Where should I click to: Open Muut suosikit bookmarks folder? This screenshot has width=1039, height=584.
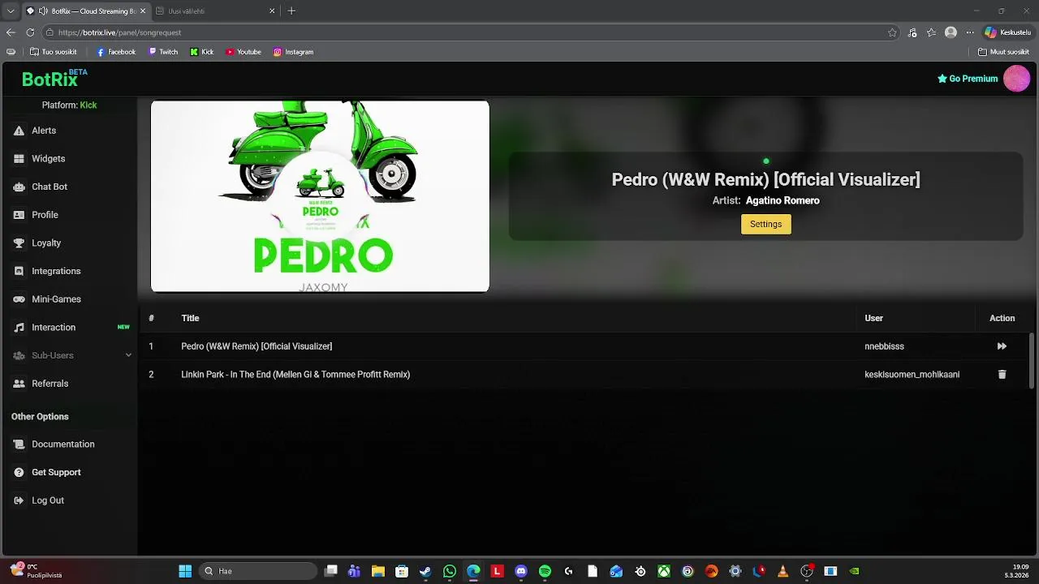[1003, 52]
